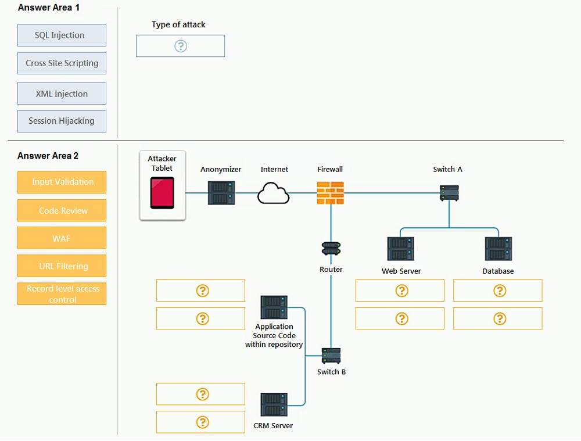Select the Session Hijacking option
This screenshot has width=581, height=441.
click(x=62, y=121)
